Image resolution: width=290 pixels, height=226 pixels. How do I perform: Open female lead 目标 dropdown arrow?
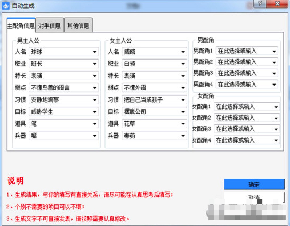(183, 112)
